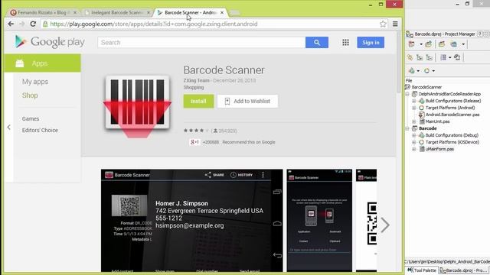Click the ZXing Team developer link
Viewport: 490px width, 275px height.
point(197,80)
